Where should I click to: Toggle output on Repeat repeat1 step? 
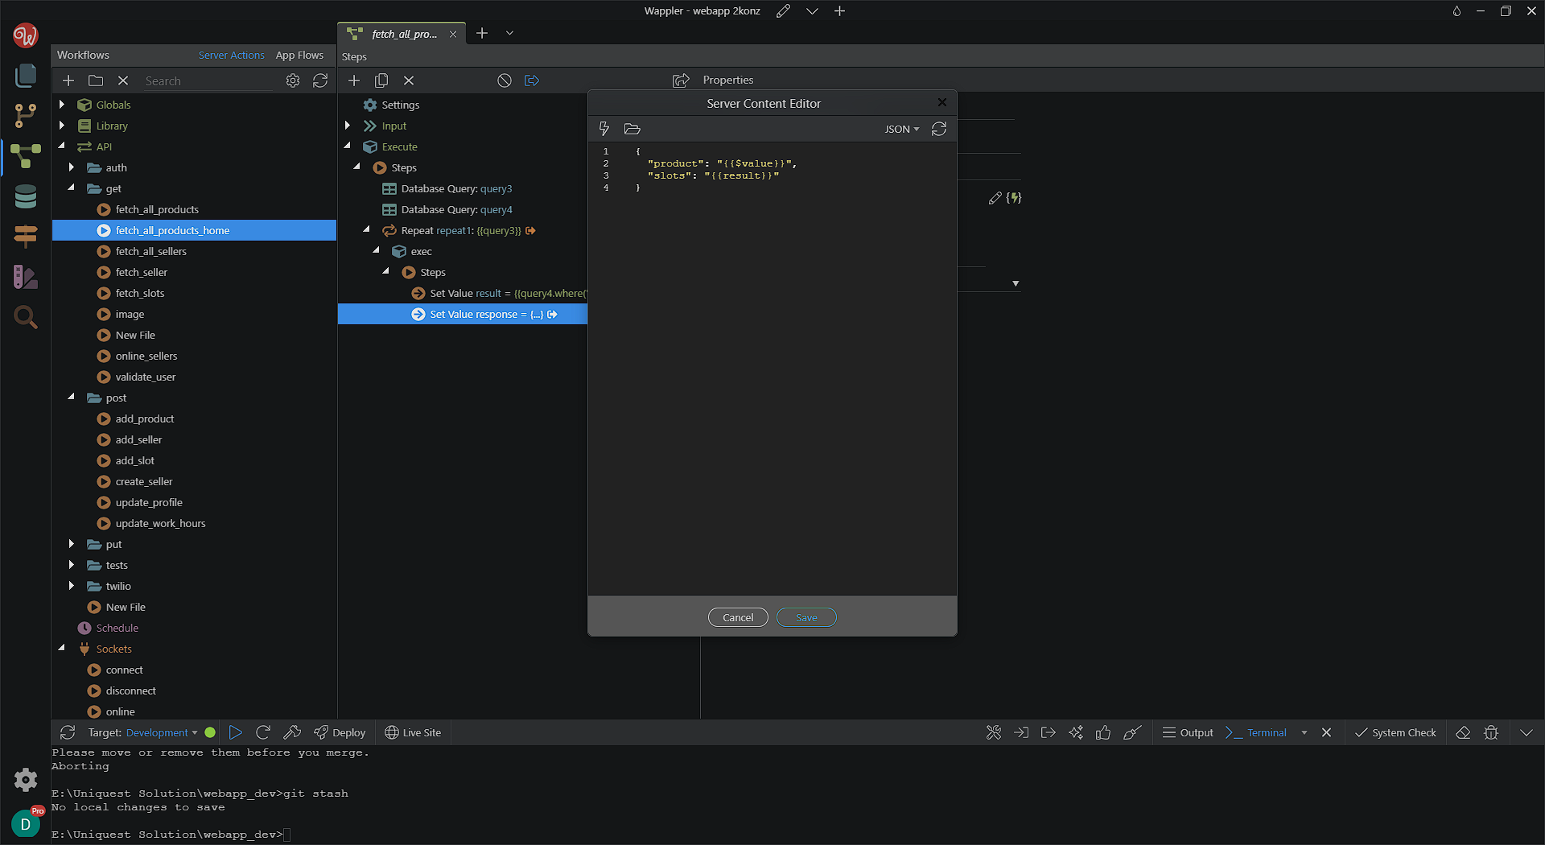coord(531,231)
